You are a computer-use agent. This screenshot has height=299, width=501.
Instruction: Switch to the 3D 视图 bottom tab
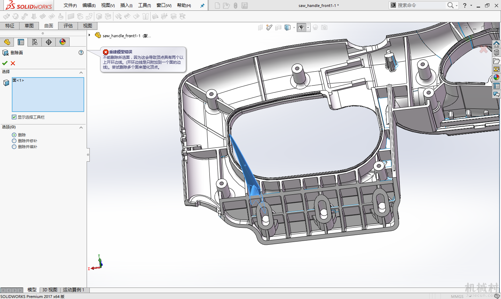[50, 290]
